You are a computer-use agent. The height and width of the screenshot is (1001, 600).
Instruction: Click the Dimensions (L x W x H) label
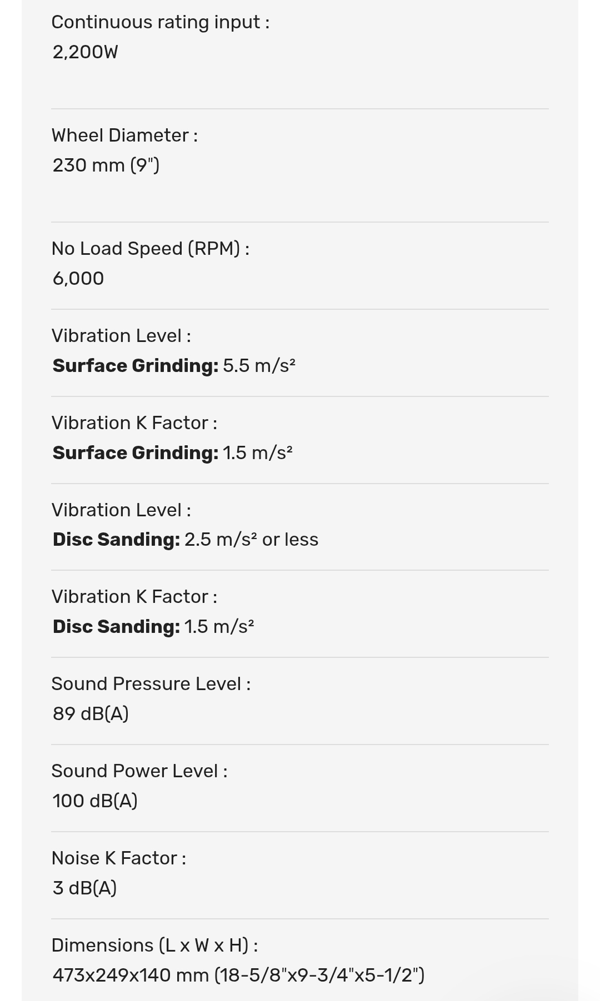pos(154,945)
